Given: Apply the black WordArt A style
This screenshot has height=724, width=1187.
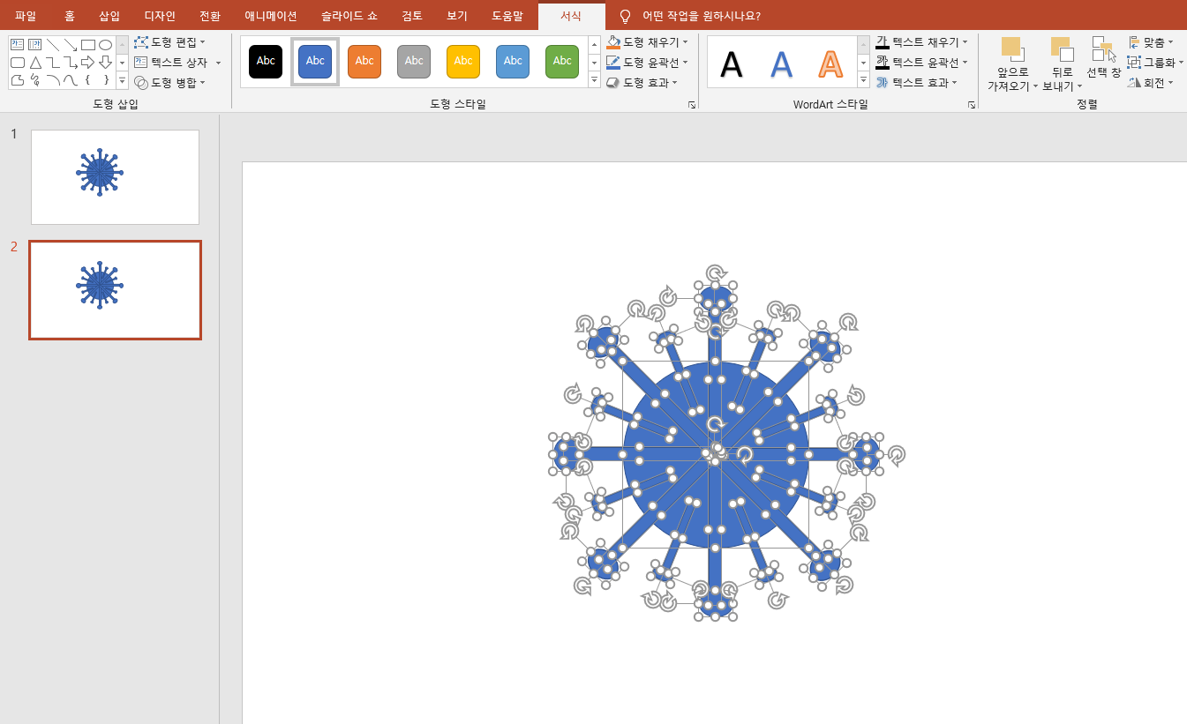Looking at the screenshot, I should 732,63.
